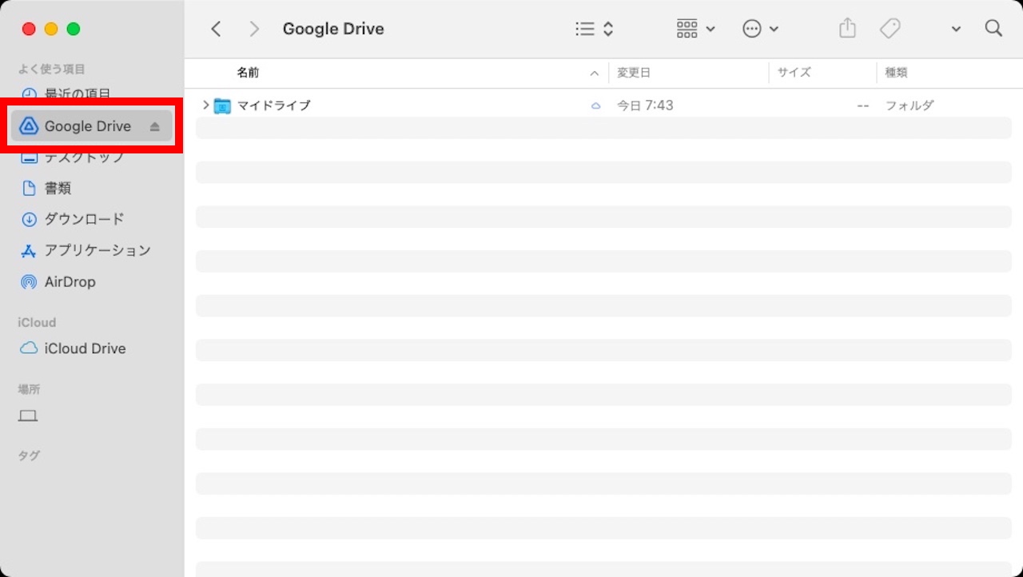
Task: Sort by the 種類 column header
Action: (896, 73)
